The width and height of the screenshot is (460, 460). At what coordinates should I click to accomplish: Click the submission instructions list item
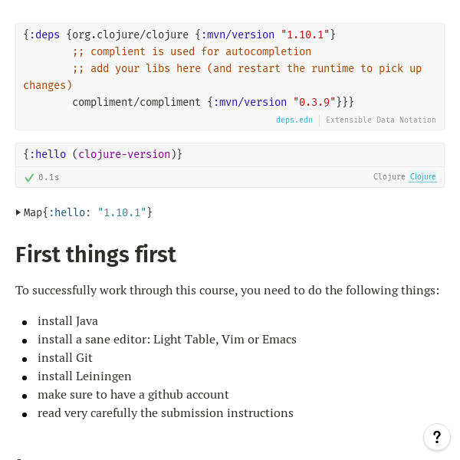tap(166, 413)
